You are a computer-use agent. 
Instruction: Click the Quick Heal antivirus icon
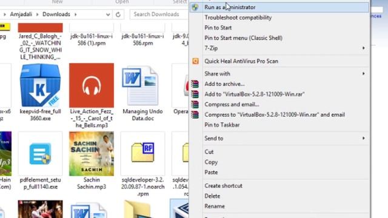coord(195,61)
